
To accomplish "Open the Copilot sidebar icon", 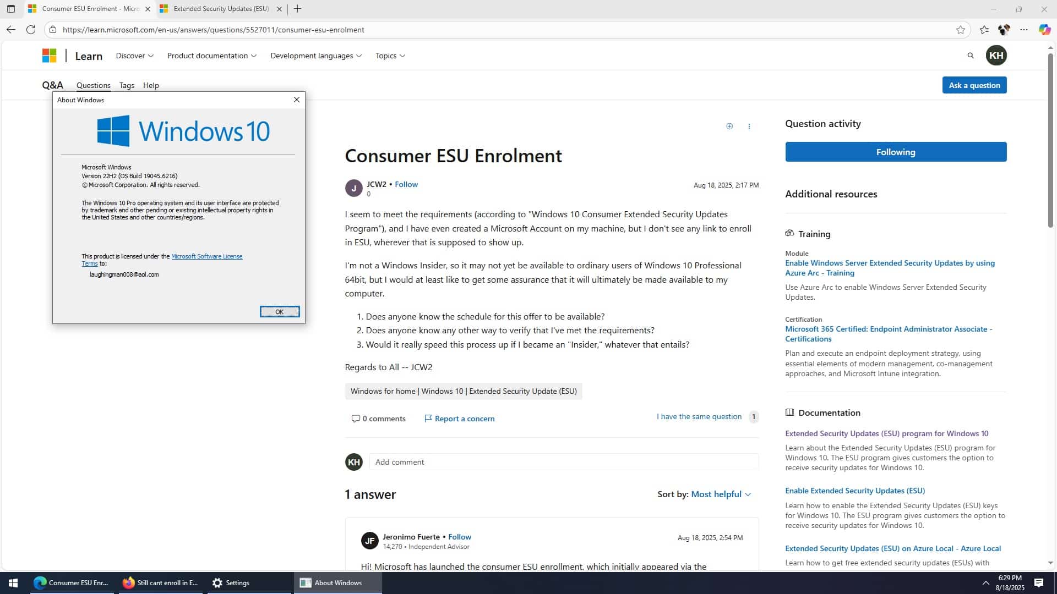I will pyautogui.click(x=1044, y=30).
